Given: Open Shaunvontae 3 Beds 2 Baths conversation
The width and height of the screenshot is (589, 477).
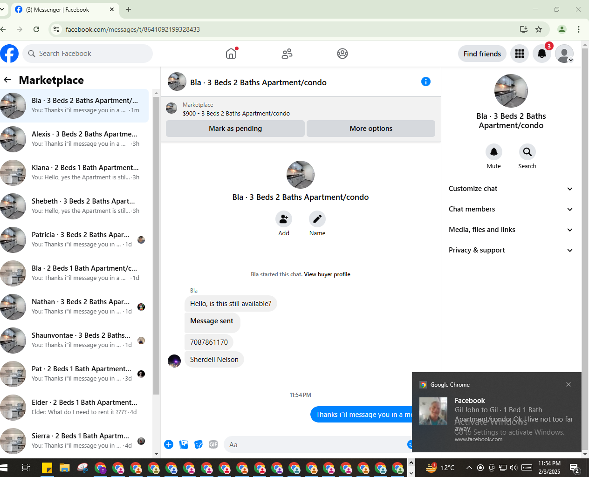Looking at the screenshot, I should tap(75, 340).
